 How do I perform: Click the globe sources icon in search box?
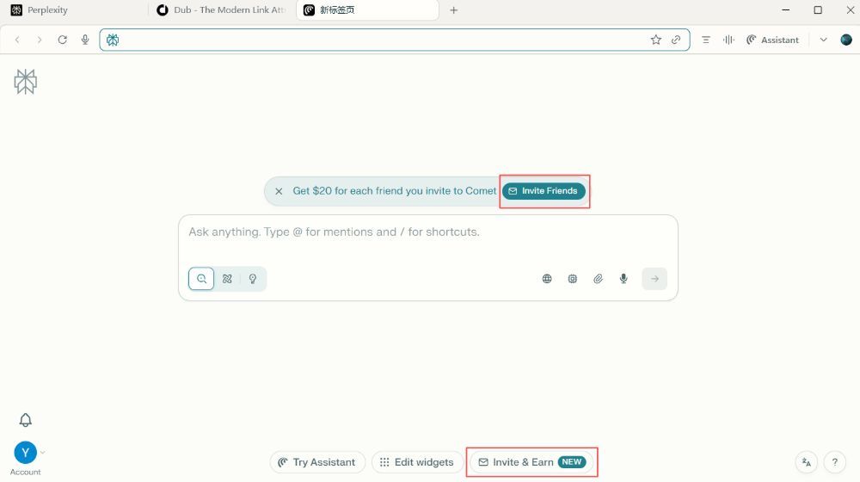pos(547,279)
